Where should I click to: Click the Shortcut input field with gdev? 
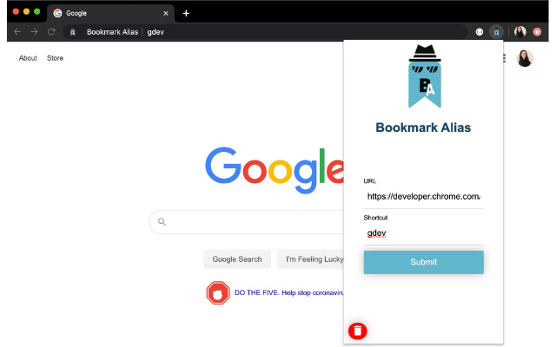424,233
